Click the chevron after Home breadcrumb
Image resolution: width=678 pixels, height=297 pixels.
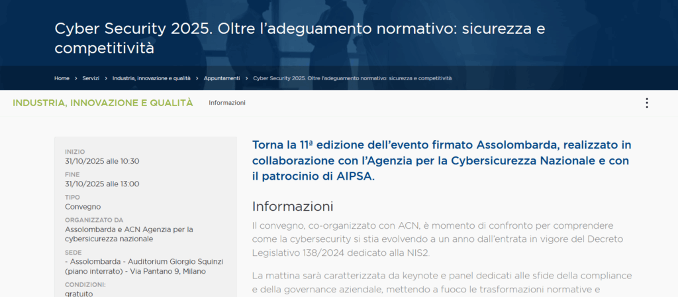pyautogui.click(x=76, y=78)
